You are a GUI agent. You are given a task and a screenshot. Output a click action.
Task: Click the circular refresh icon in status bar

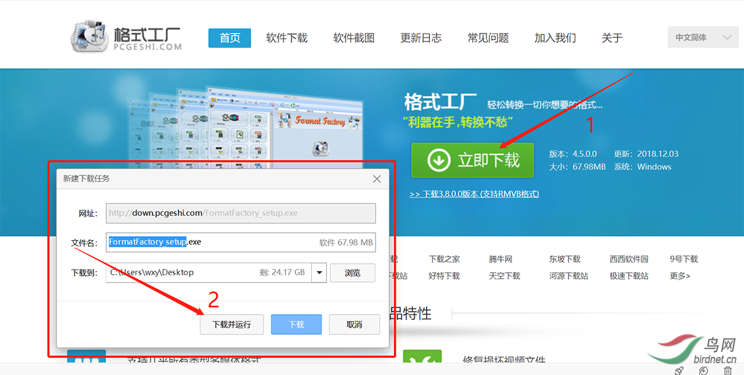point(703,370)
